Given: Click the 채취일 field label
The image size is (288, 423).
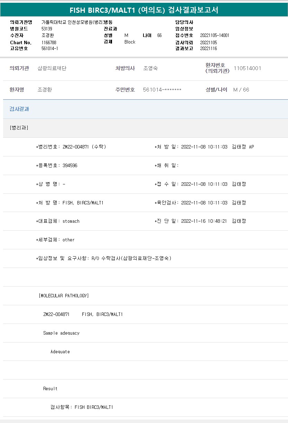Looking at the screenshot, I should coord(167,165).
